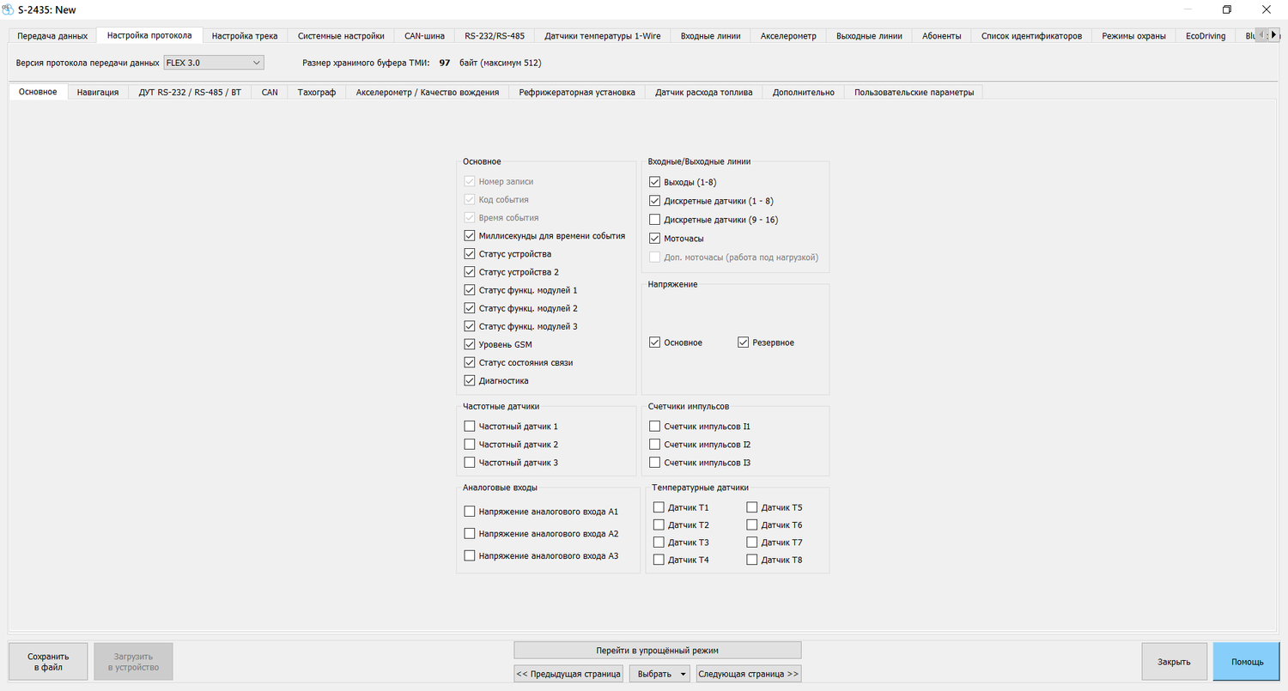Select CAN protocol sub-tab

click(270, 92)
